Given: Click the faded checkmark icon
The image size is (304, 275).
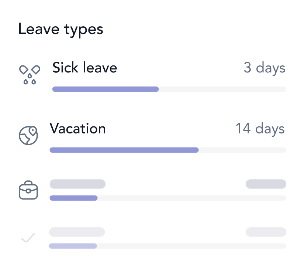Looking at the screenshot, I should (28, 238).
